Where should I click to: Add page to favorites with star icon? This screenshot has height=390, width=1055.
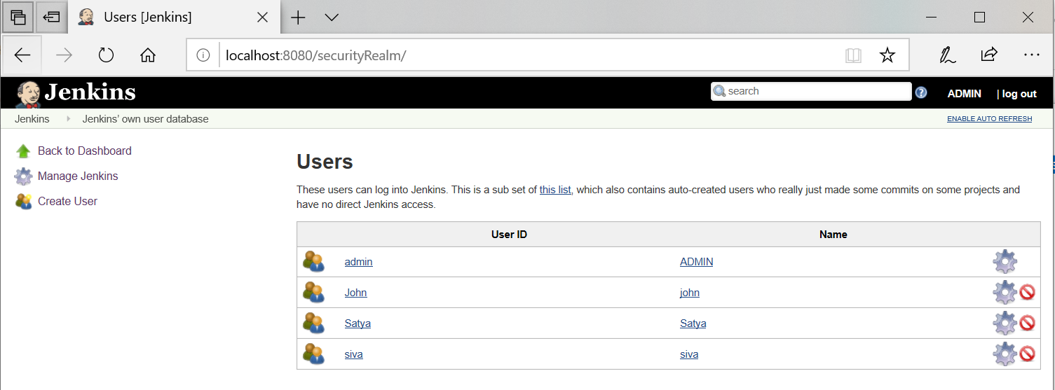(x=887, y=55)
